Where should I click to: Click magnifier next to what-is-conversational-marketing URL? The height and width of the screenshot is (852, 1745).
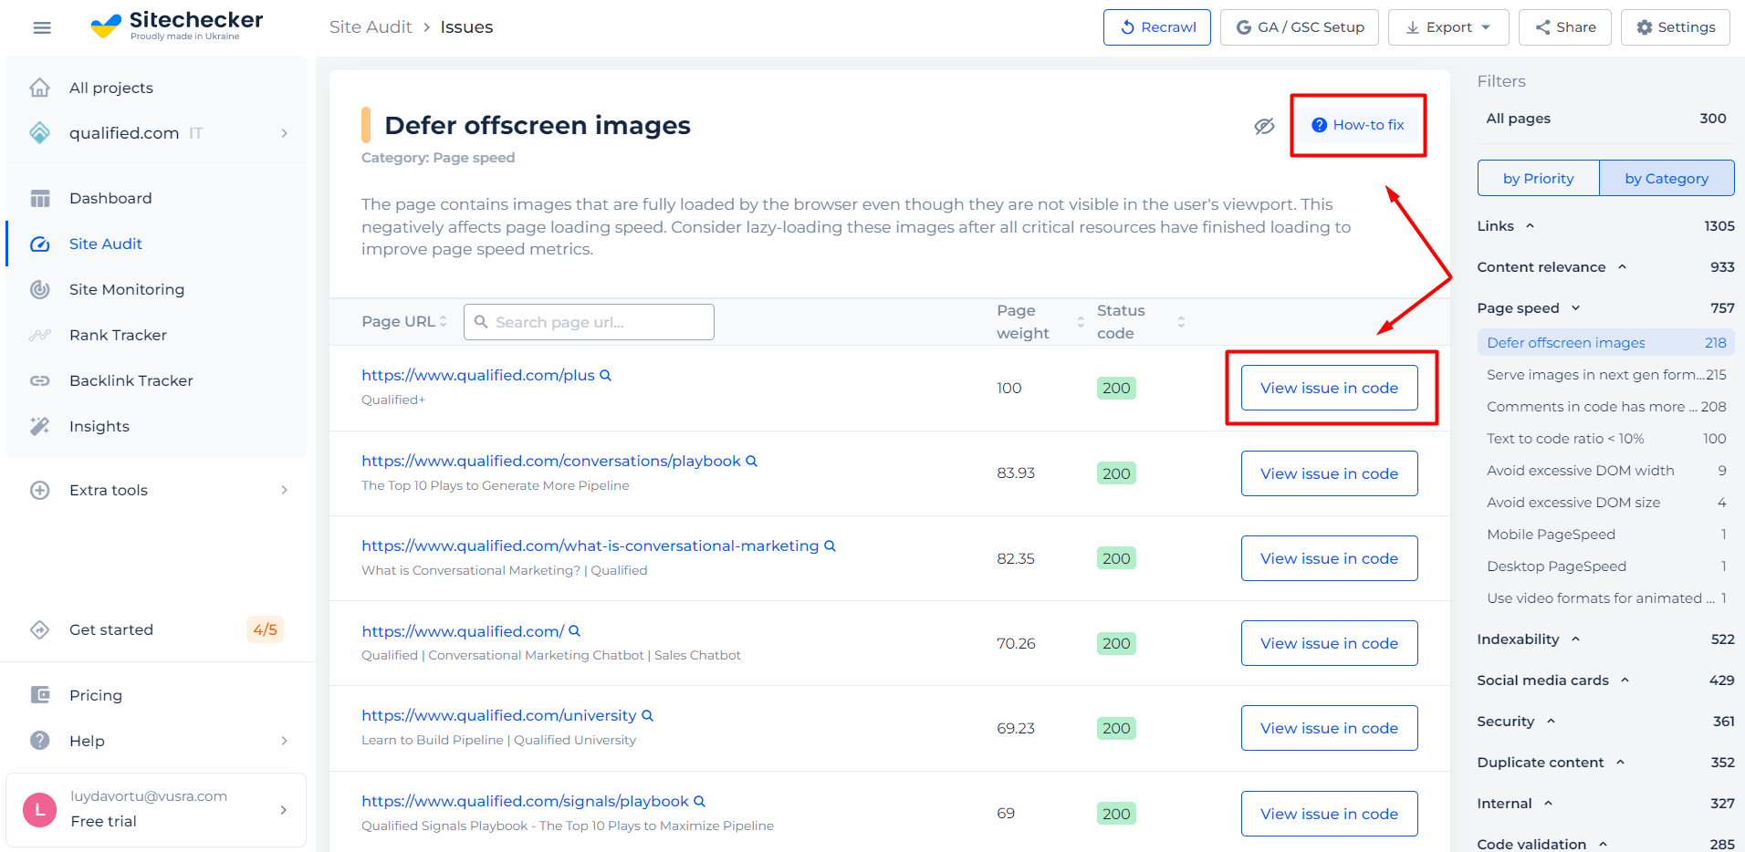coord(830,545)
